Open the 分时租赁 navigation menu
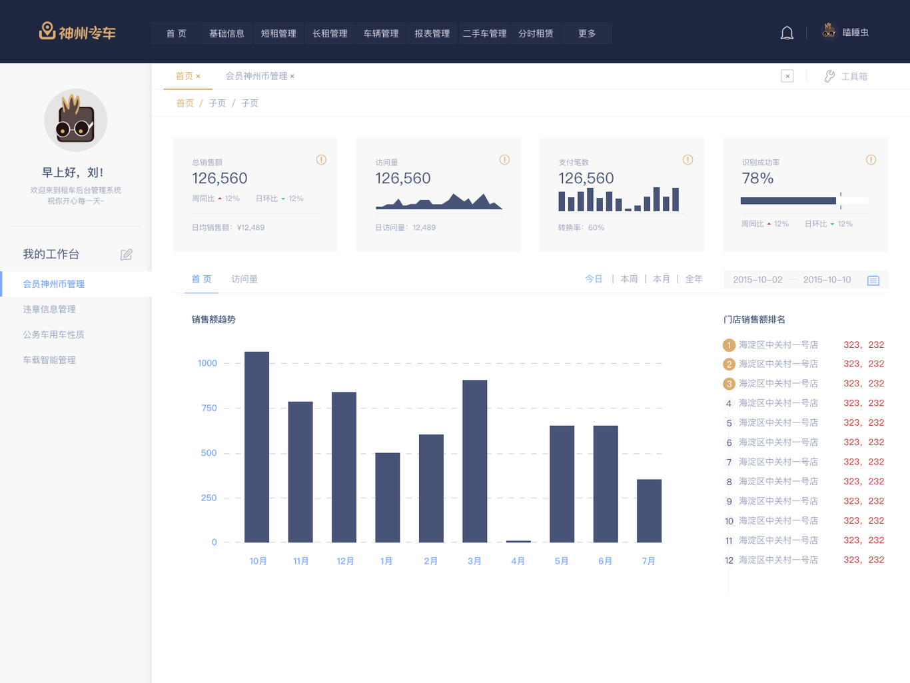 [536, 33]
